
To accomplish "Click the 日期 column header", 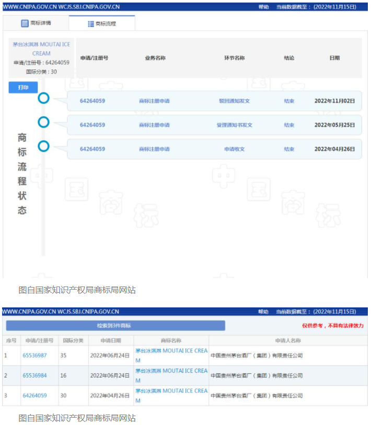I will (335, 58).
